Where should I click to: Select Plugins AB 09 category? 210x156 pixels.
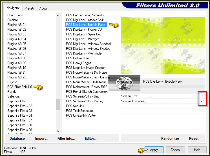(x=17, y=63)
